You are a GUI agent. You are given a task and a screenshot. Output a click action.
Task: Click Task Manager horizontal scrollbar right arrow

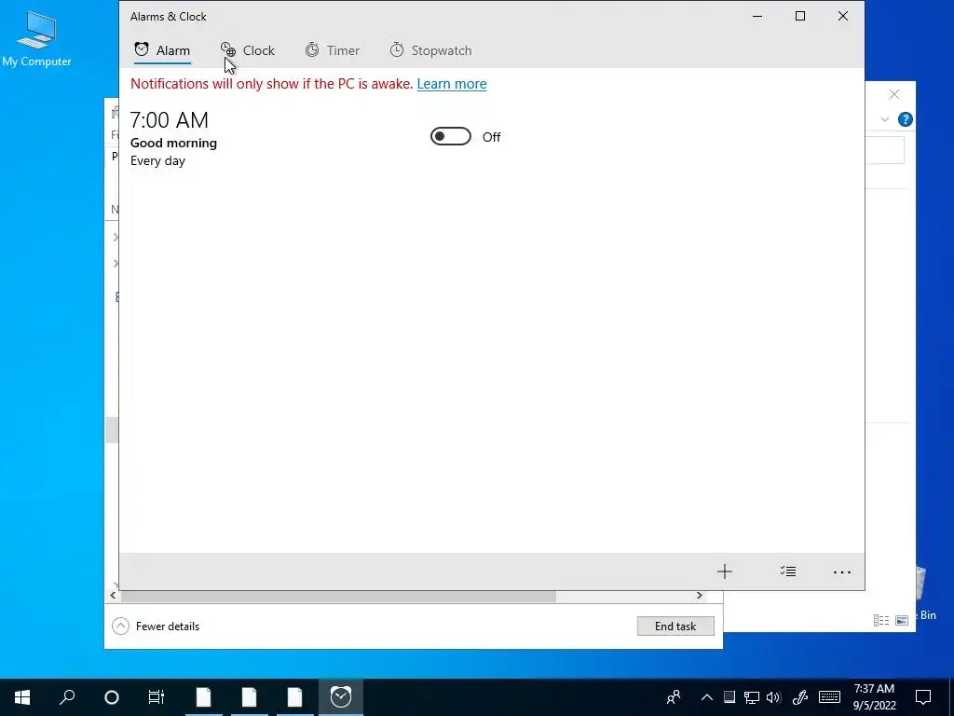click(x=699, y=596)
